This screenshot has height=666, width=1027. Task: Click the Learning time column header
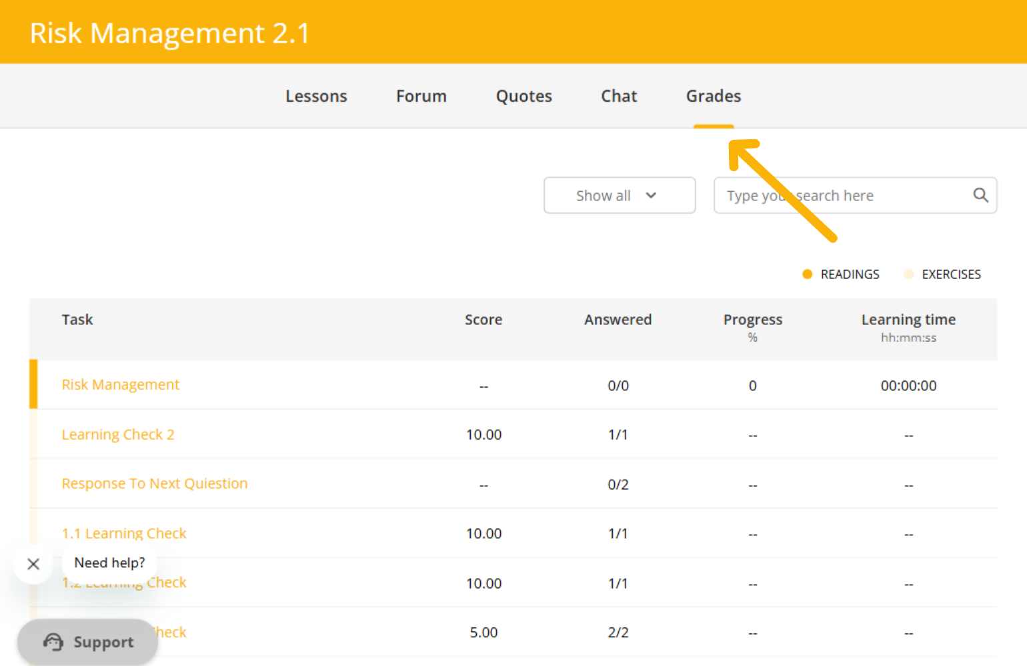click(x=908, y=320)
